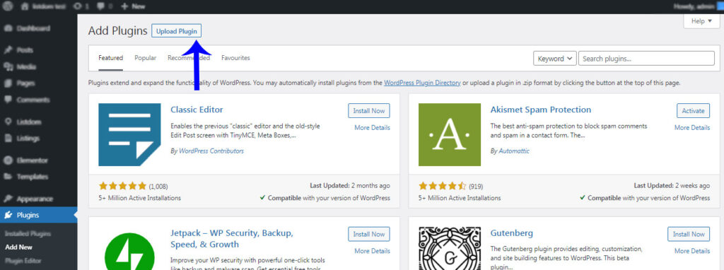Expand the Help panel
The height and width of the screenshot is (270, 724).
pyautogui.click(x=701, y=21)
